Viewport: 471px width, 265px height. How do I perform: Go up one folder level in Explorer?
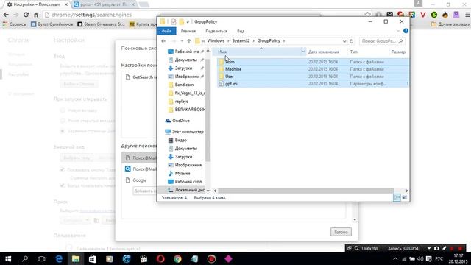pyautogui.click(x=189, y=41)
